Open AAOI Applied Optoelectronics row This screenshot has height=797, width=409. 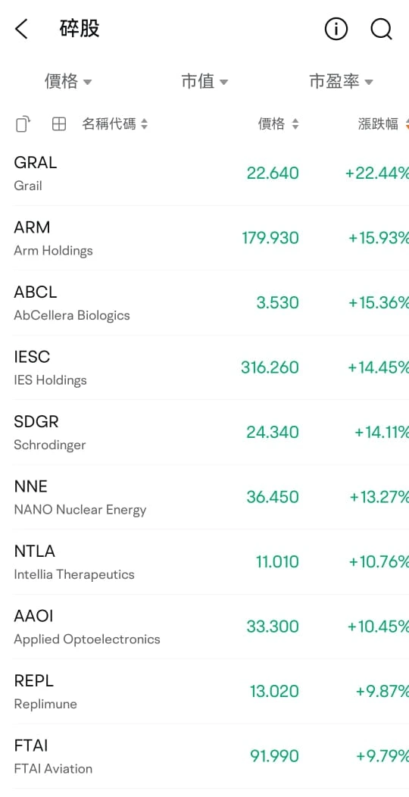tap(204, 627)
